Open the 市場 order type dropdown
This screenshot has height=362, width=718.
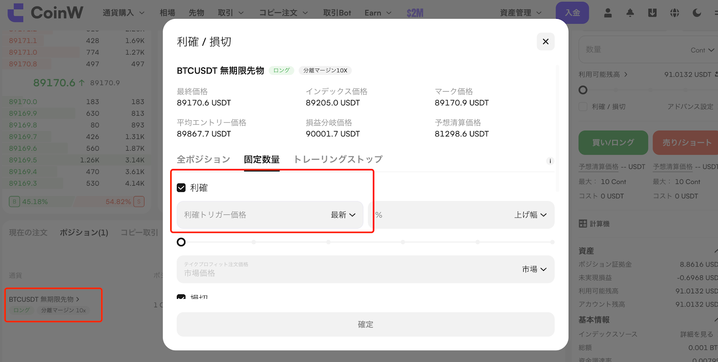[534, 270]
